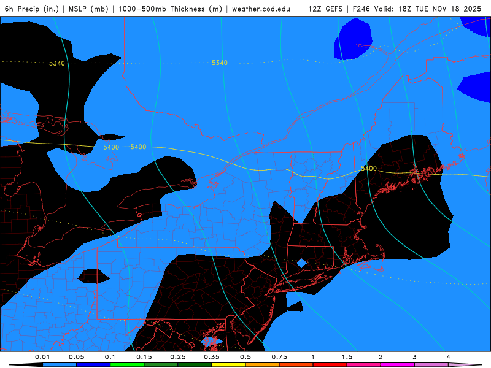
Task: Select the dark blue 0.05–0.1 legend swatch
Action: (x=93, y=365)
